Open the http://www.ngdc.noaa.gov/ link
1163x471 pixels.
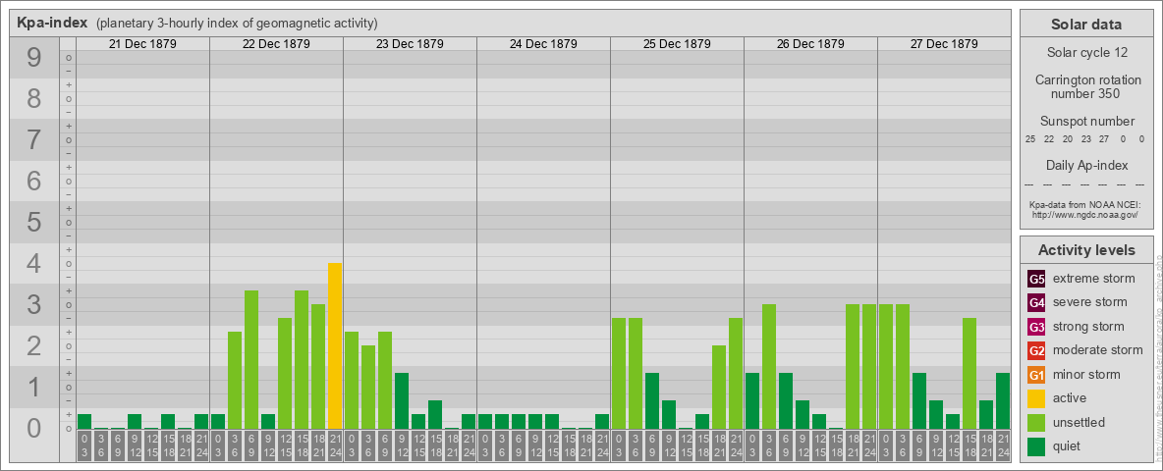click(x=1085, y=214)
